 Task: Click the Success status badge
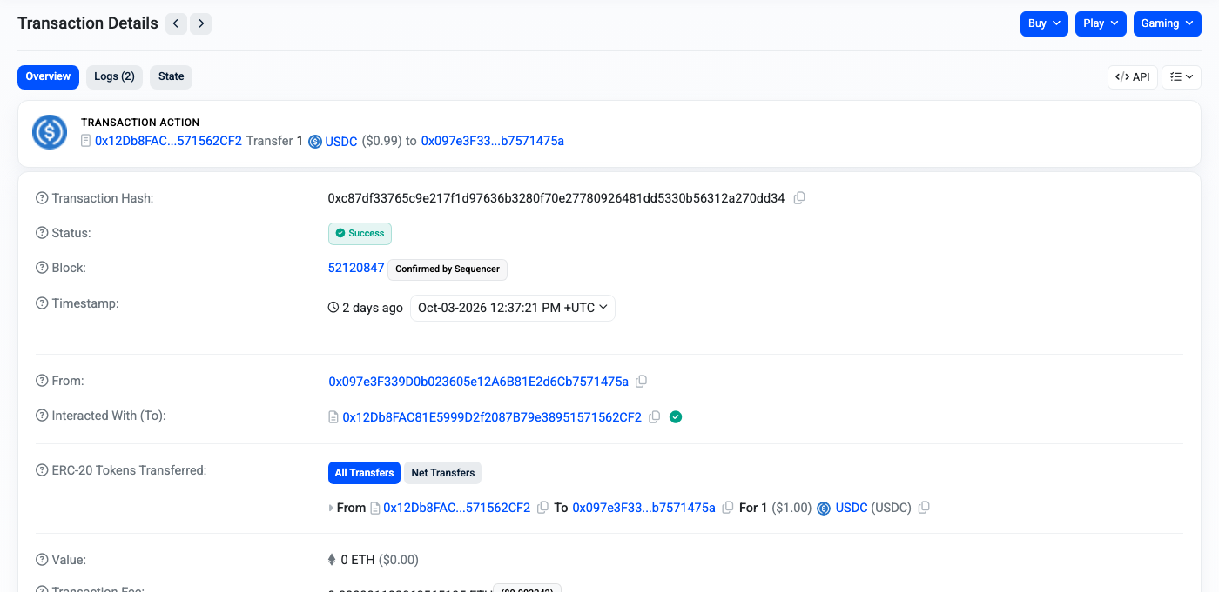[x=360, y=233]
